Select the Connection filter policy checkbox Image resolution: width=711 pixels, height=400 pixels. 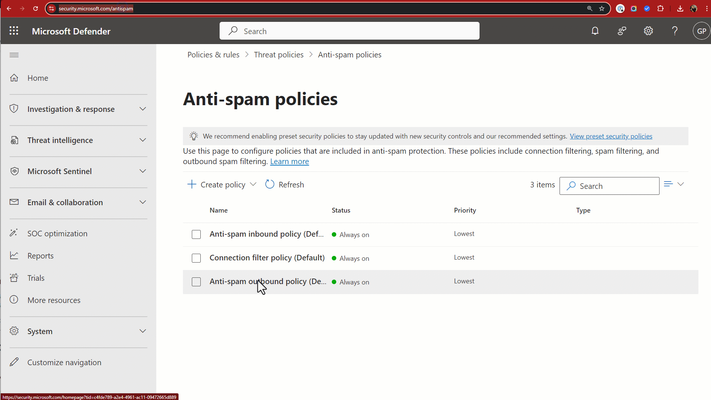coord(196,258)
